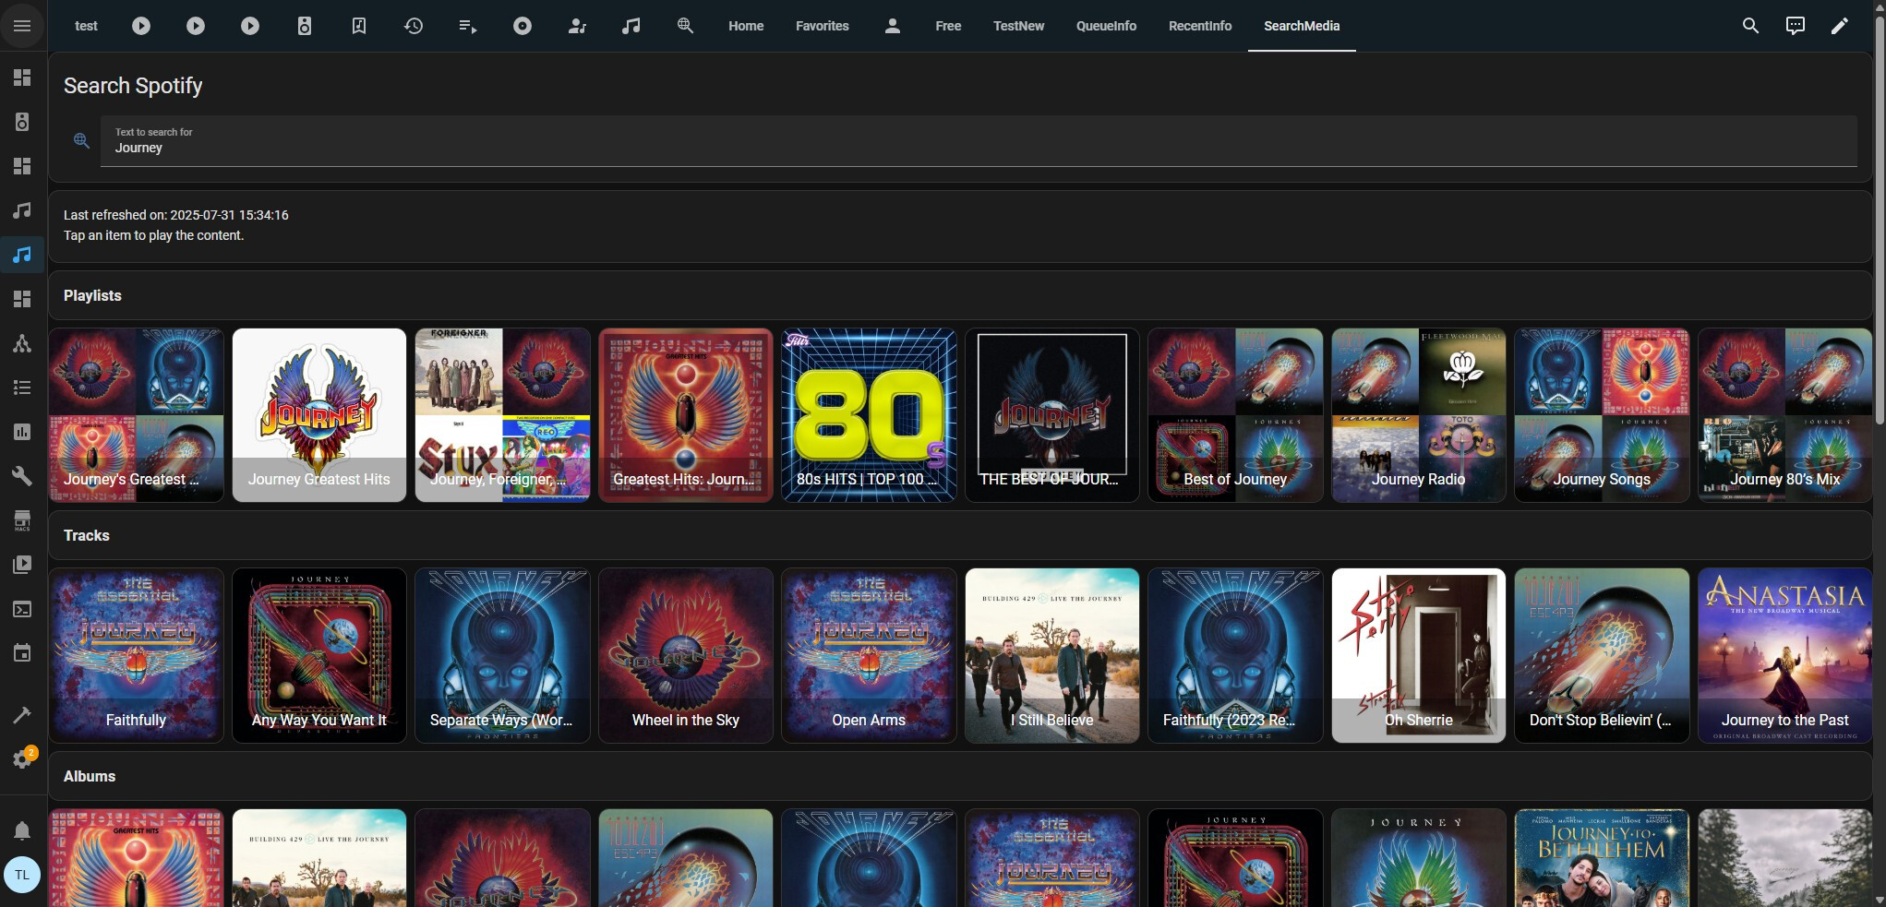1886x907 pixels.
Task: Open the hierarchy tree icon in sidebar
Action: pos(22,343)
